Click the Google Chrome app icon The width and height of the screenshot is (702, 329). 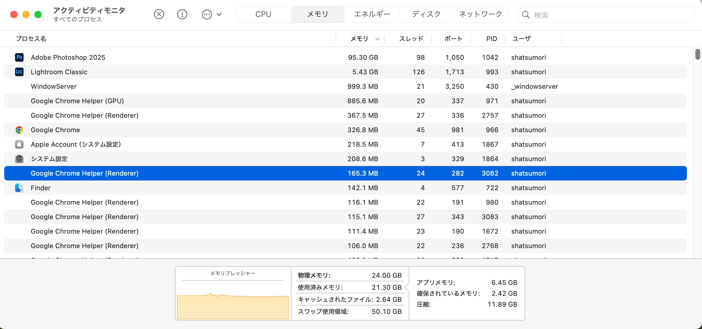tap(19, 130)
